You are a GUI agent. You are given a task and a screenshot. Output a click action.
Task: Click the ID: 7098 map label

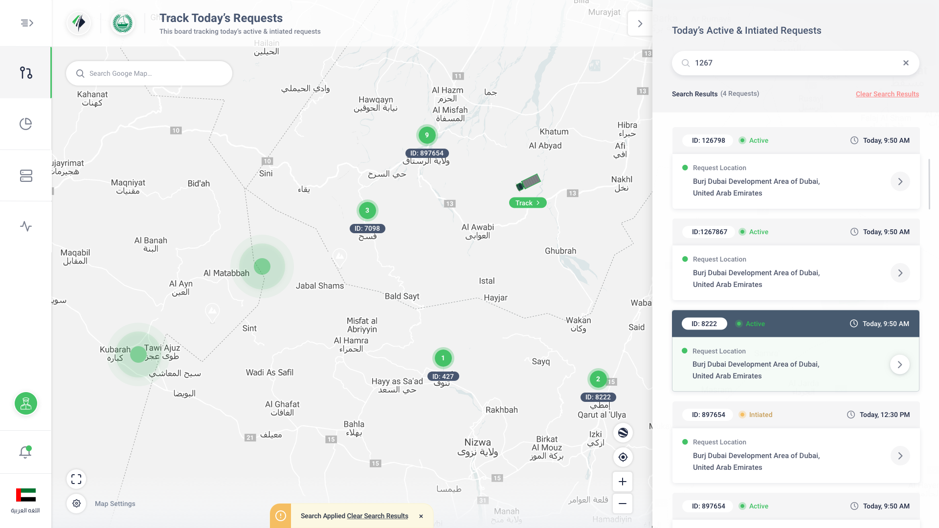pyautogui.click(x=367, y=228)
